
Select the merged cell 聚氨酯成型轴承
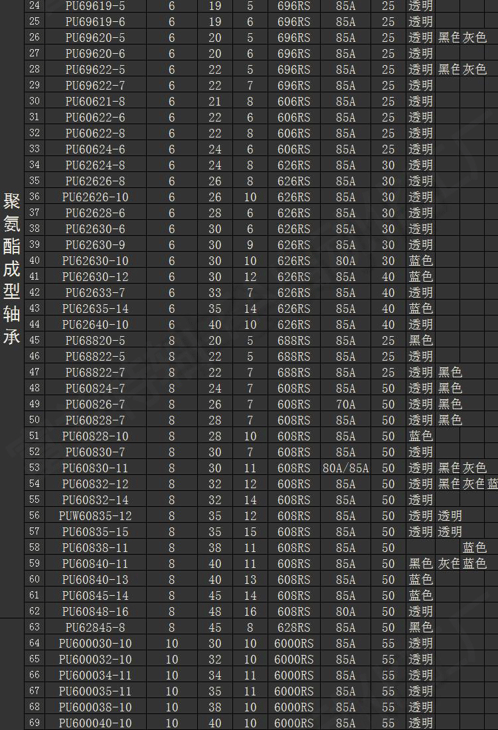tap(12, 269)
